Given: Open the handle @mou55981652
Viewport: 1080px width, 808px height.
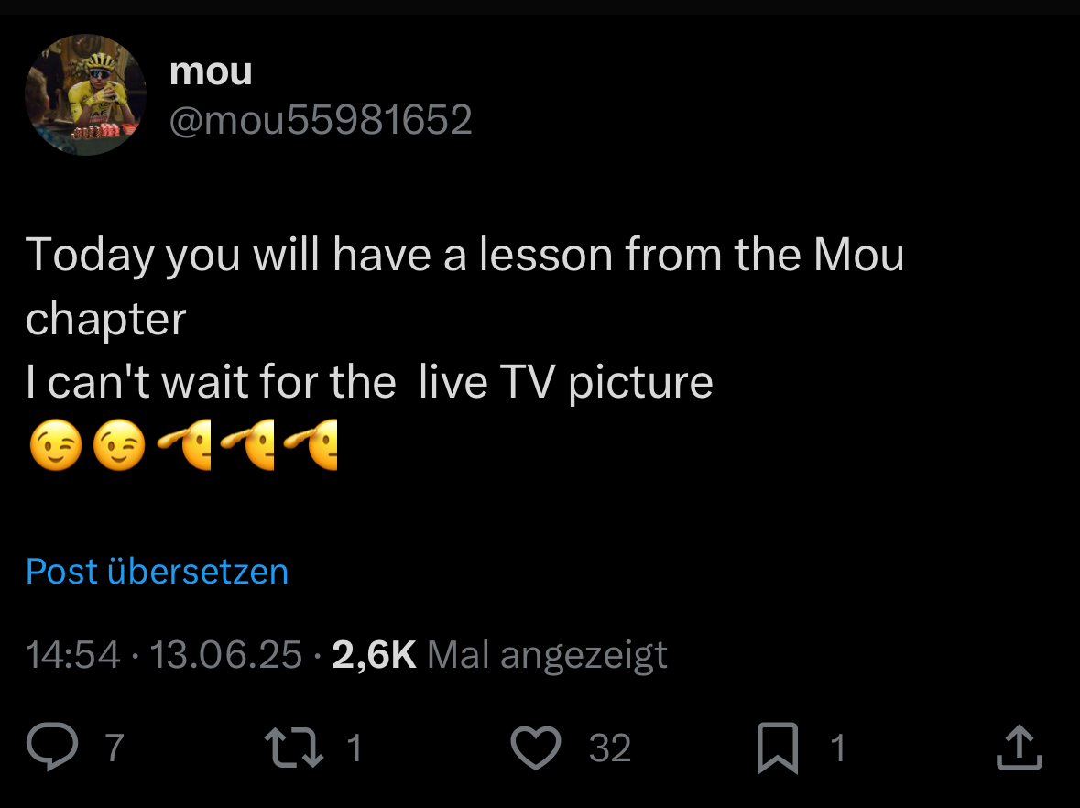Looking at the screenshot, I should (321, 120).
